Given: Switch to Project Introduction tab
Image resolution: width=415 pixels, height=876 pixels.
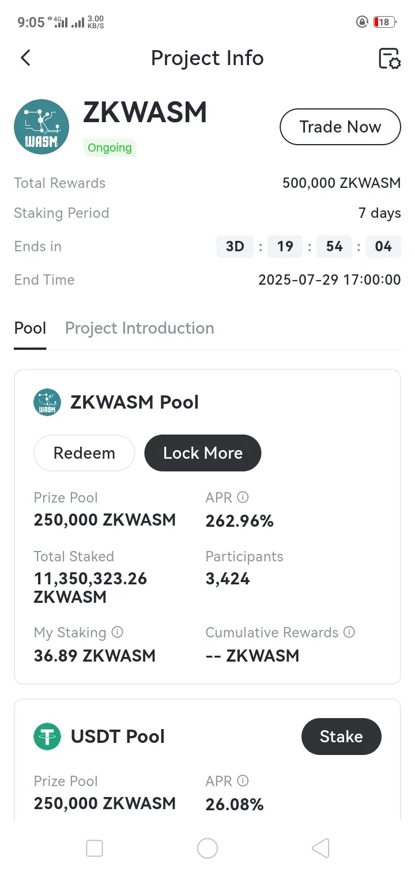Looking at the screenshot, I should (139, 328).
